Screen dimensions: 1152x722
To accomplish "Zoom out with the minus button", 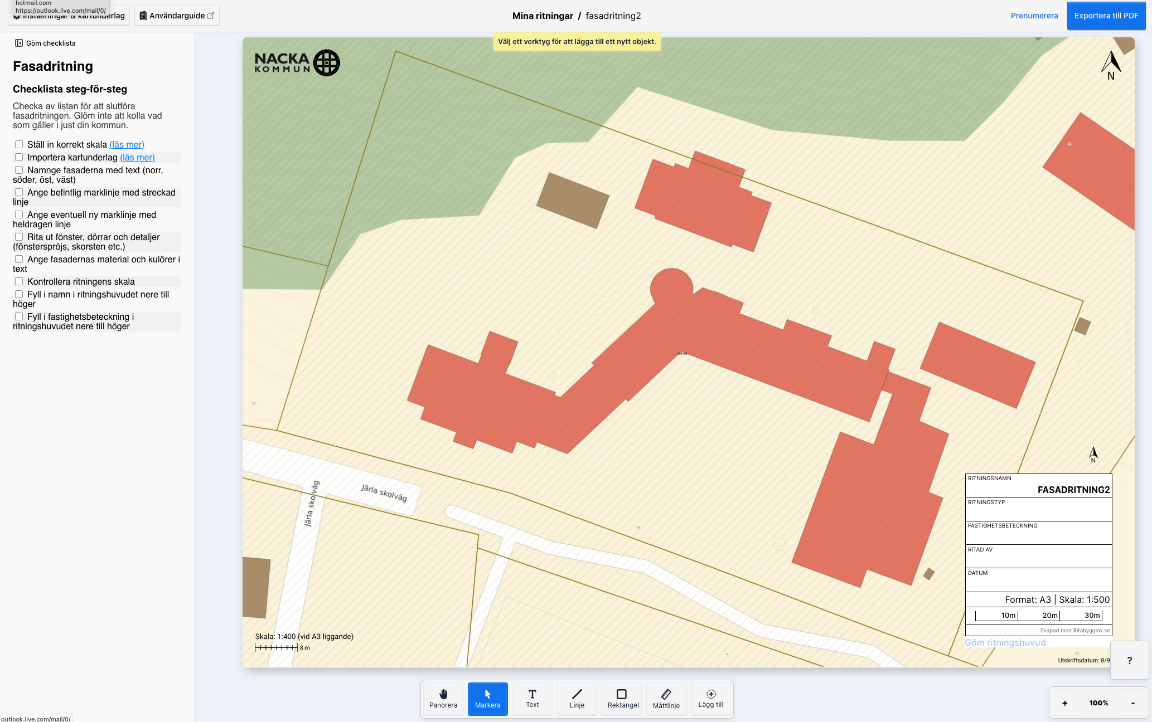I will 1132,703.
